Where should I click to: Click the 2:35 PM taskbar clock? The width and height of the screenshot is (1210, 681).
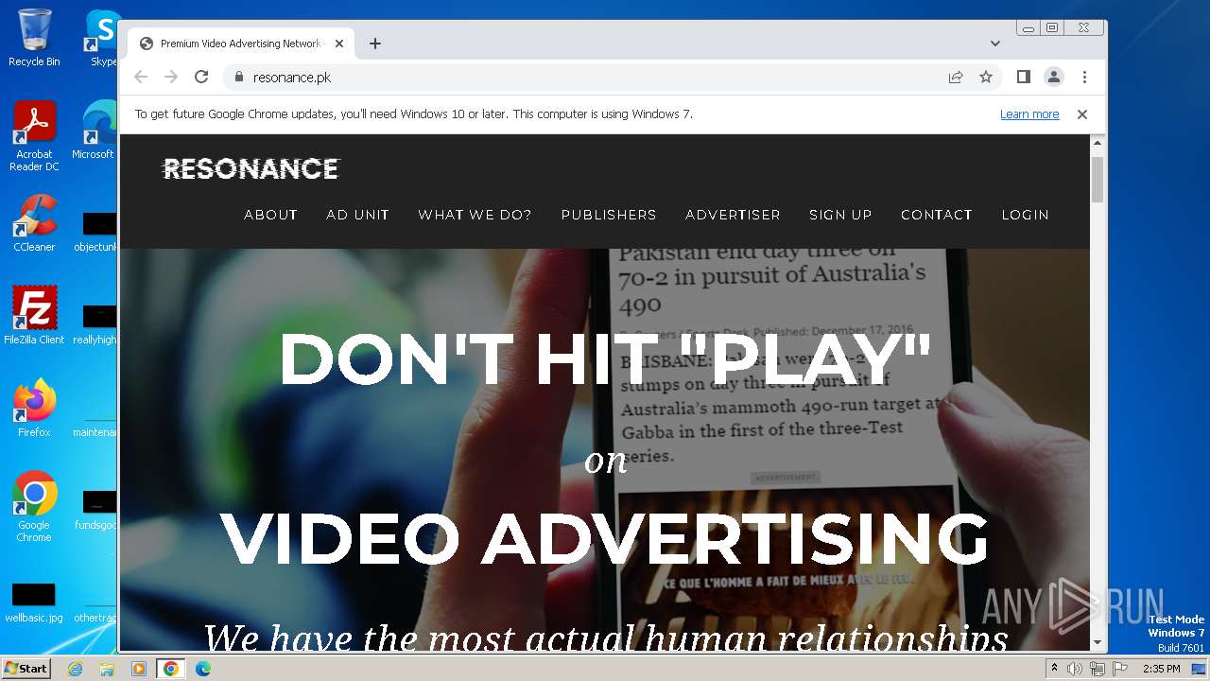coord(1162,669)
